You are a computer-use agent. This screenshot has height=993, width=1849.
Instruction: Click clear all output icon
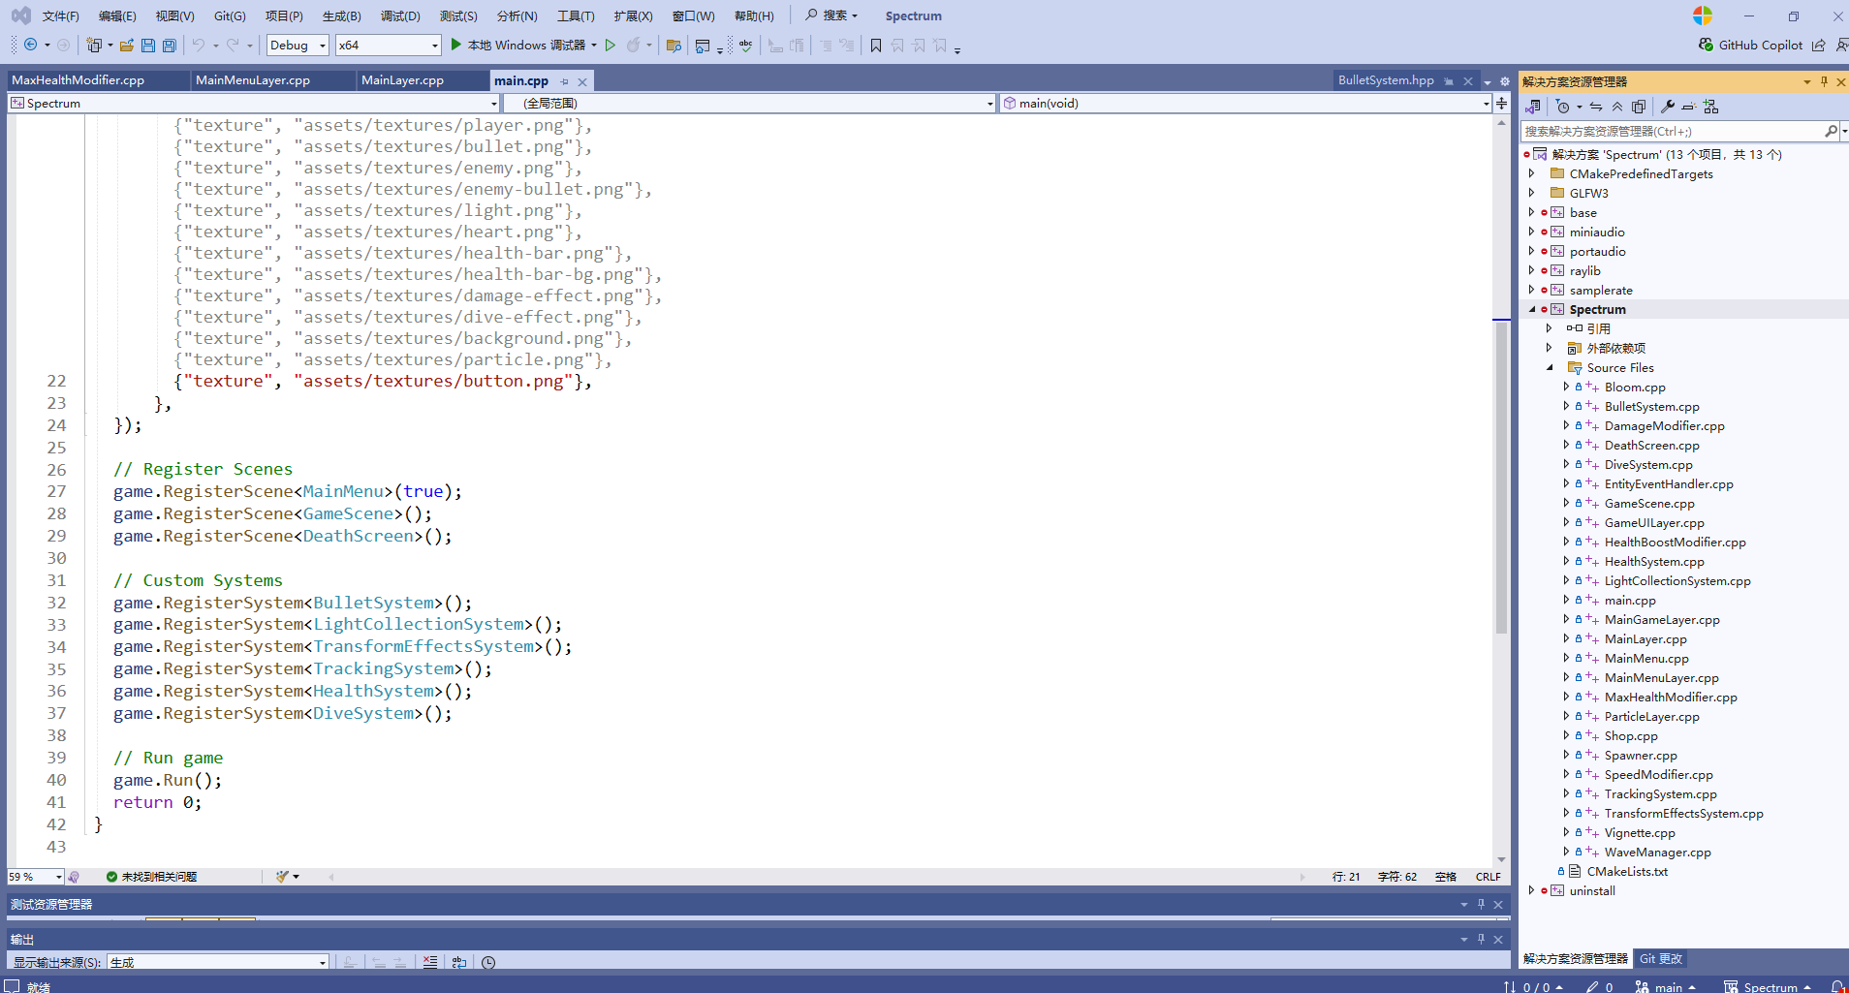click(x=430, y=962)
